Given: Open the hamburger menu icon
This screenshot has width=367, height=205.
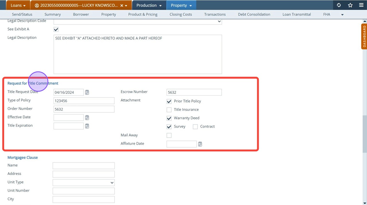Looking at the screenshot, I should 361,5.
